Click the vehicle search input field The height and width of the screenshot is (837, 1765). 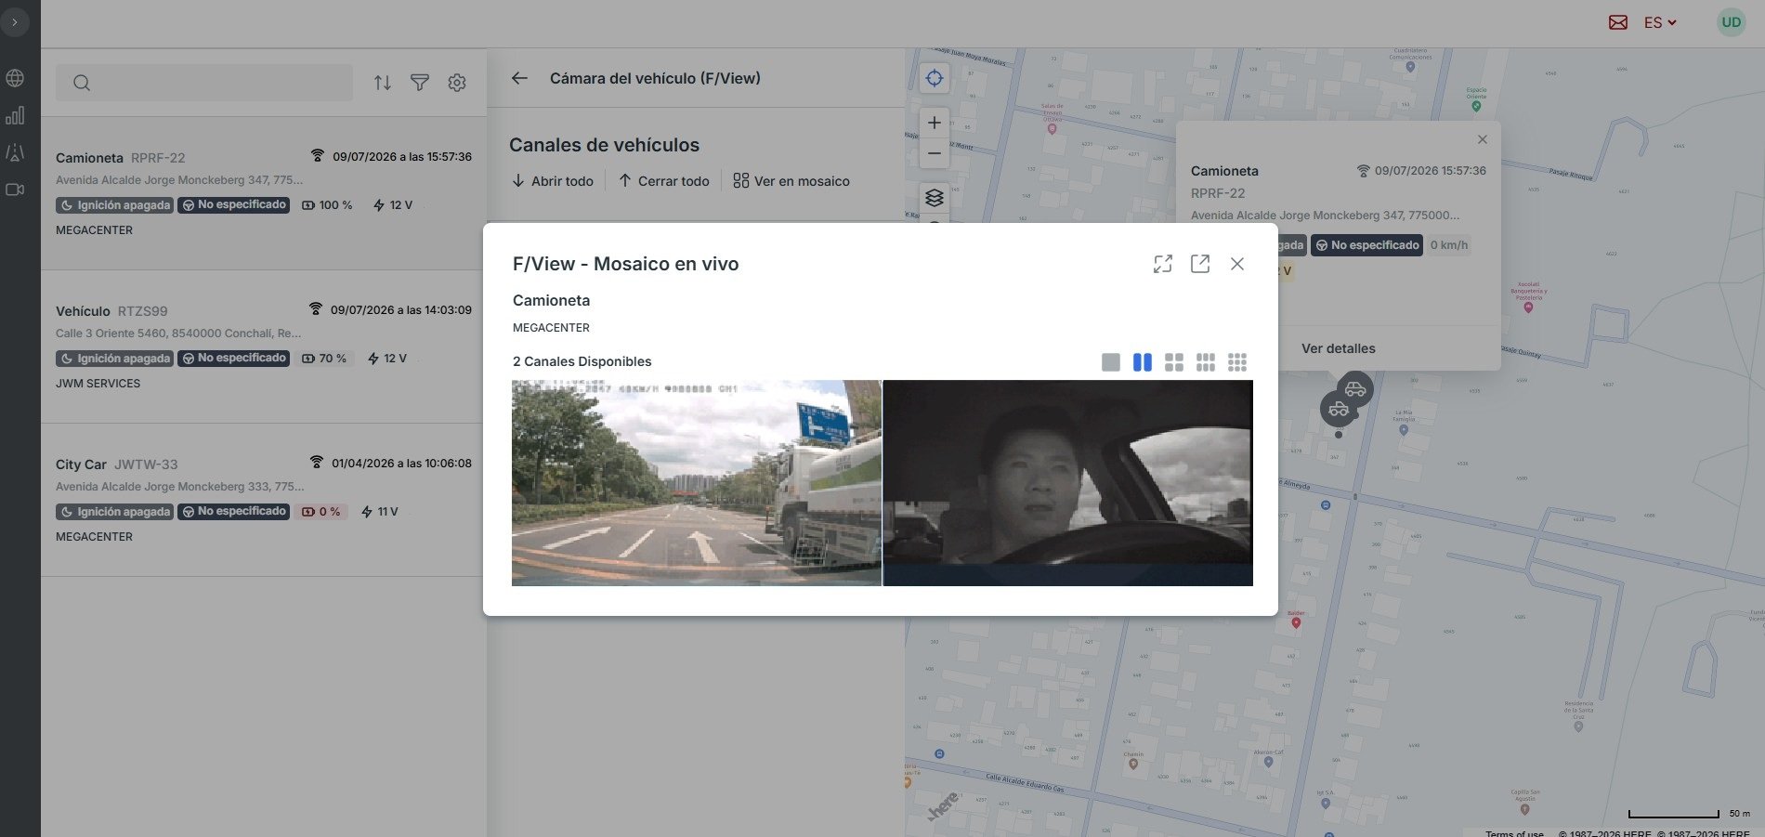coord(204,83)
